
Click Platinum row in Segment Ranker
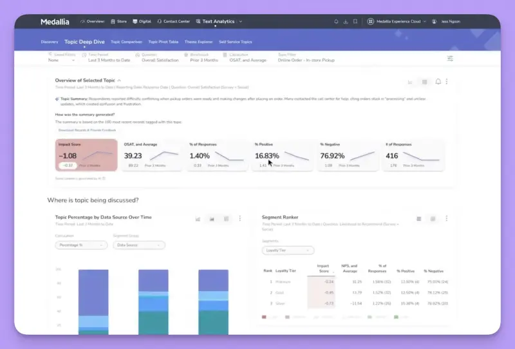tap(355, 282)
